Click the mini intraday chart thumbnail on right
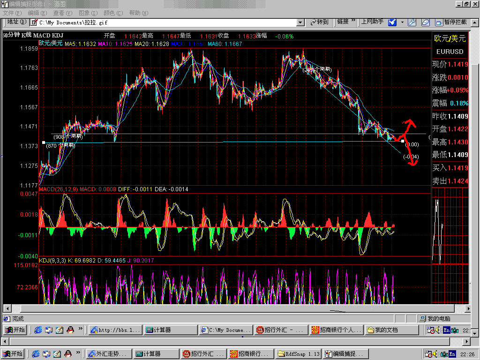 pyautogui.click(x=450, y=226)
